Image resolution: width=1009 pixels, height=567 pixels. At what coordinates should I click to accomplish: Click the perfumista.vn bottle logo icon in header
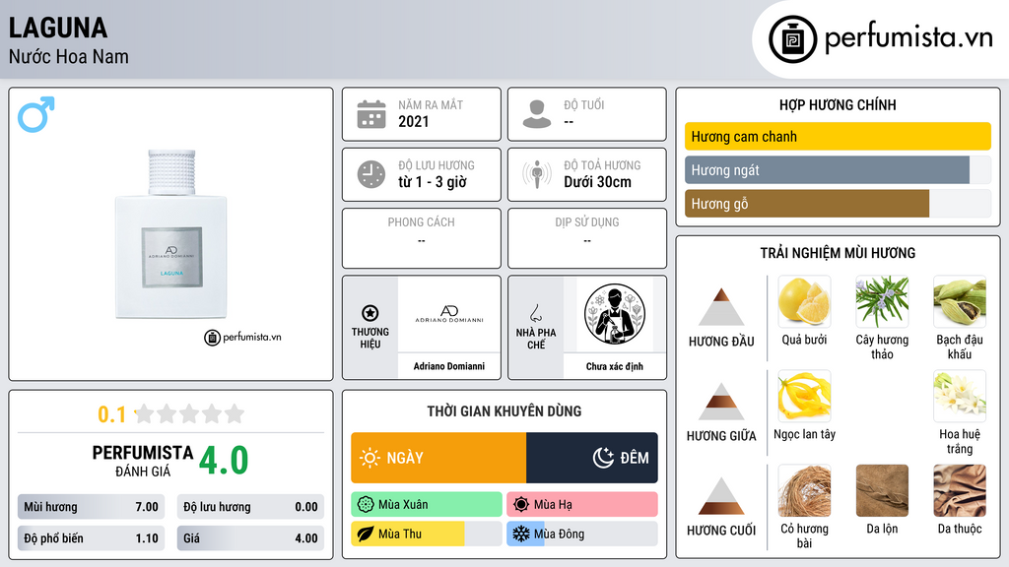pyautogui.click(x=792, y=39)
